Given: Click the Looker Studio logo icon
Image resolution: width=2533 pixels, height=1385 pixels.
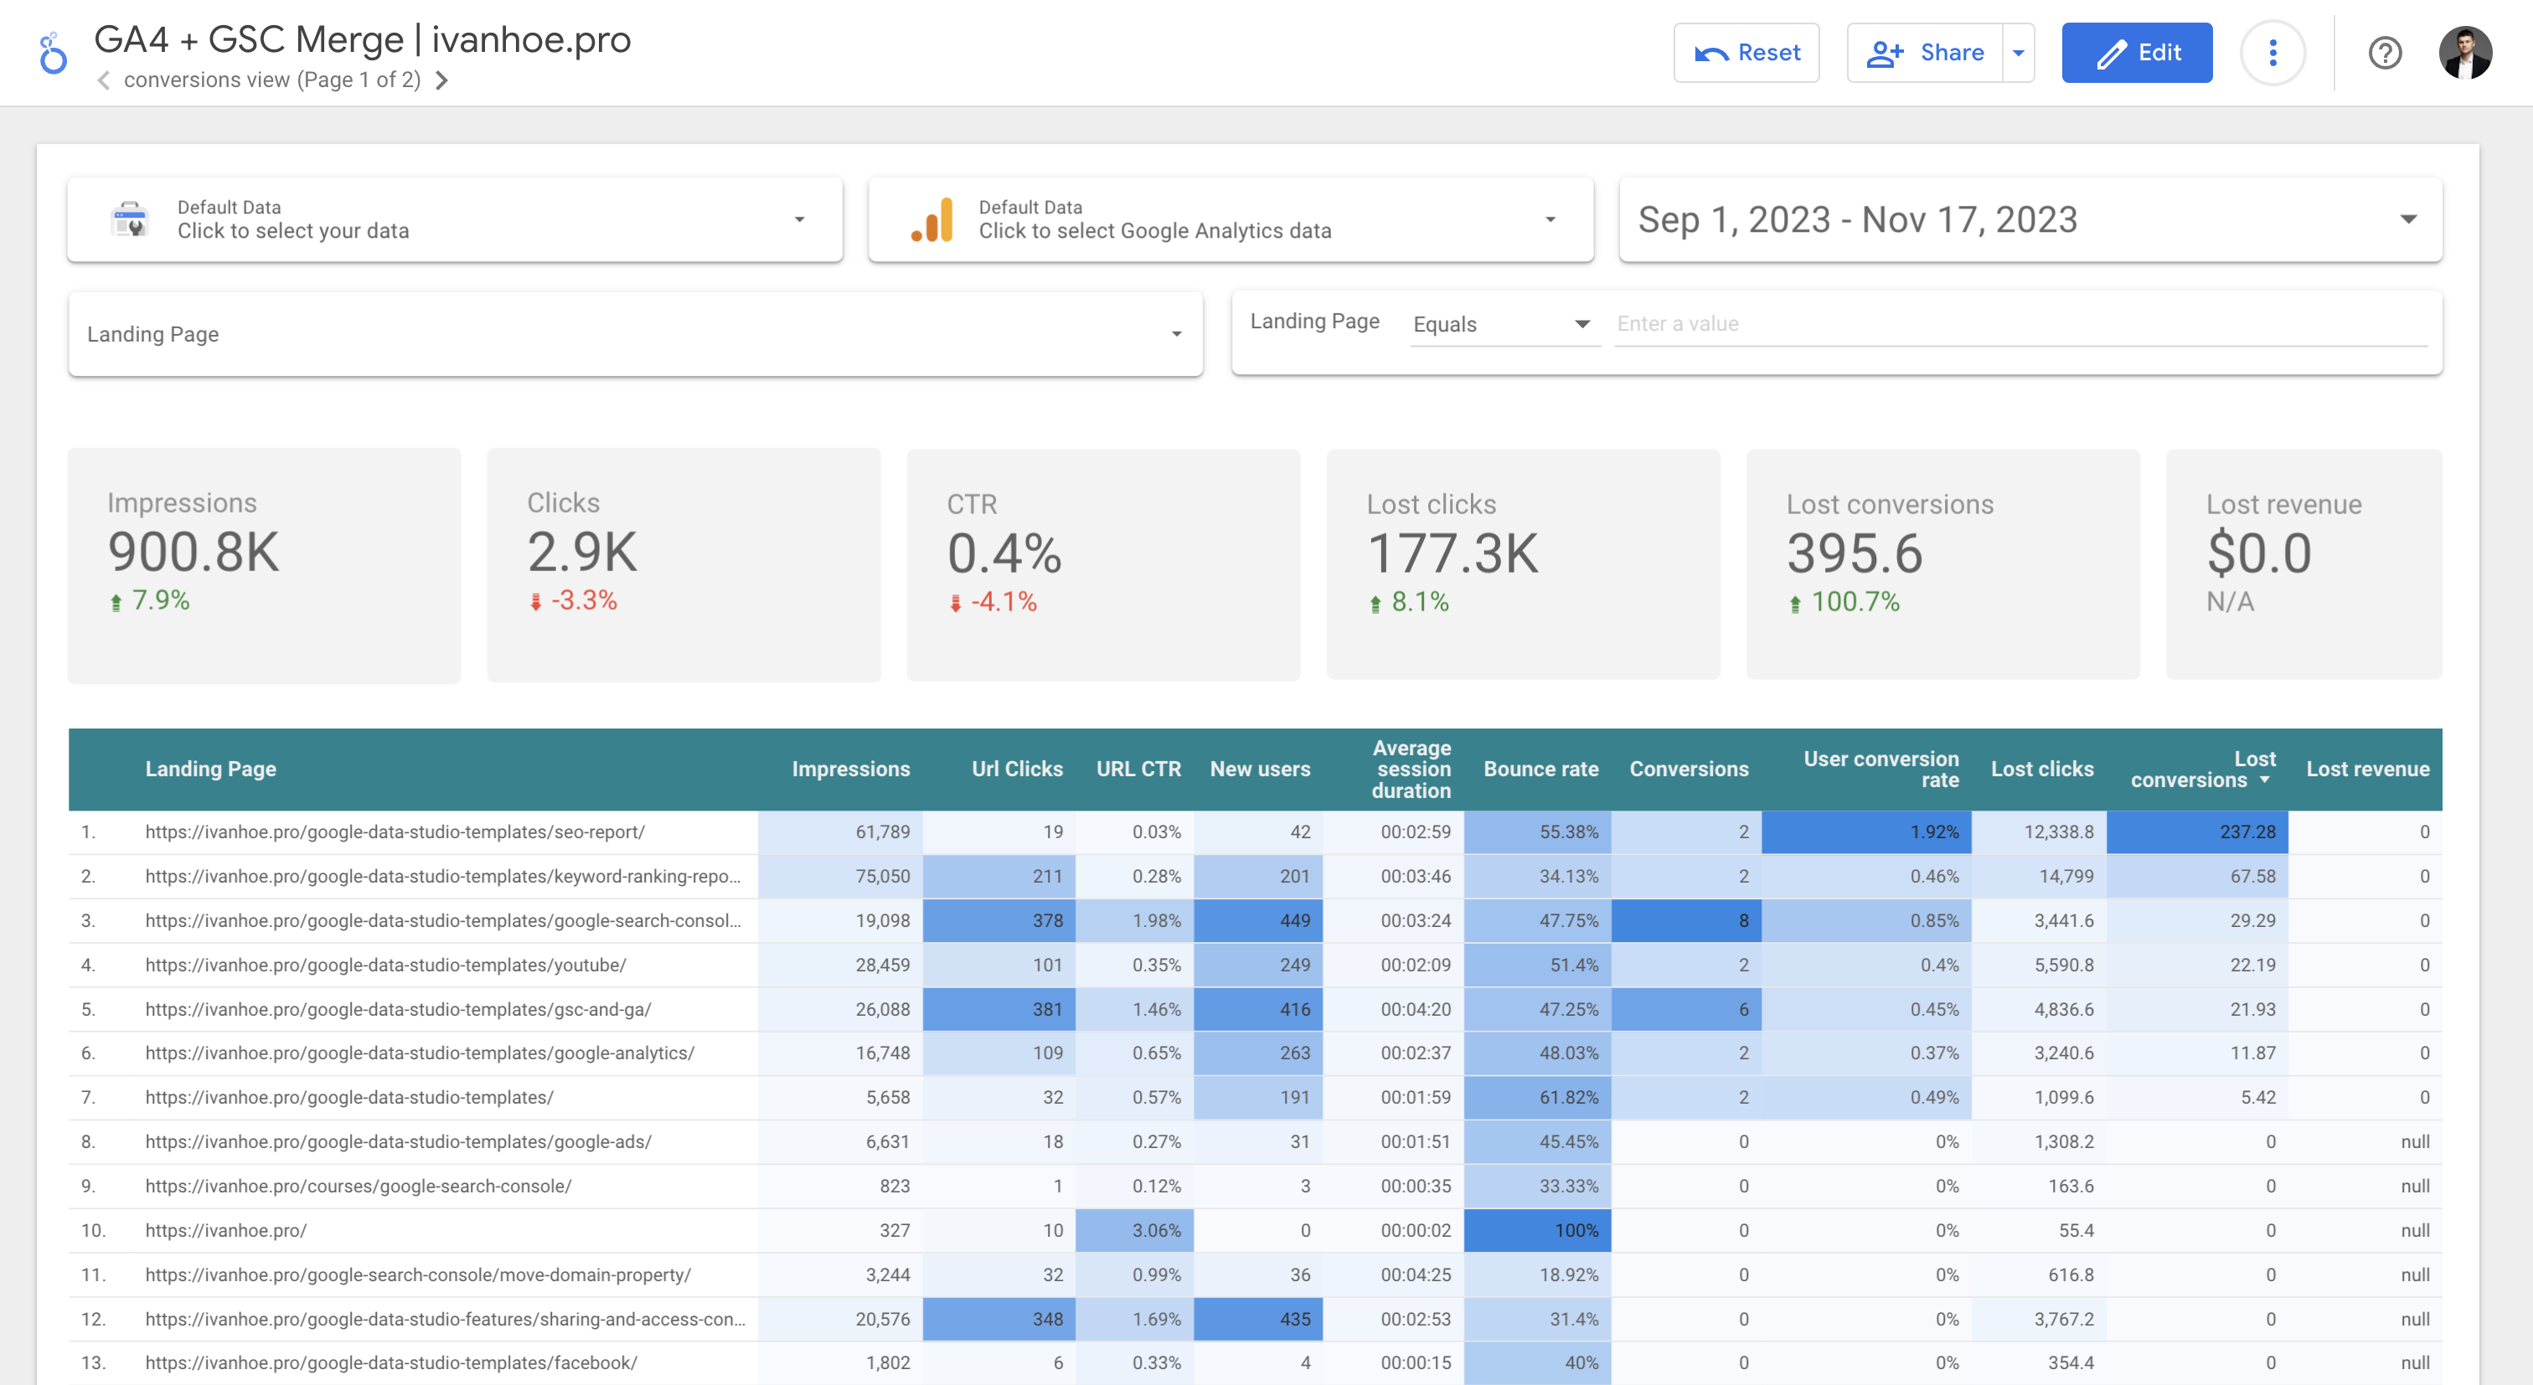Looking at the screenshot, I should [x=53, y=53].
